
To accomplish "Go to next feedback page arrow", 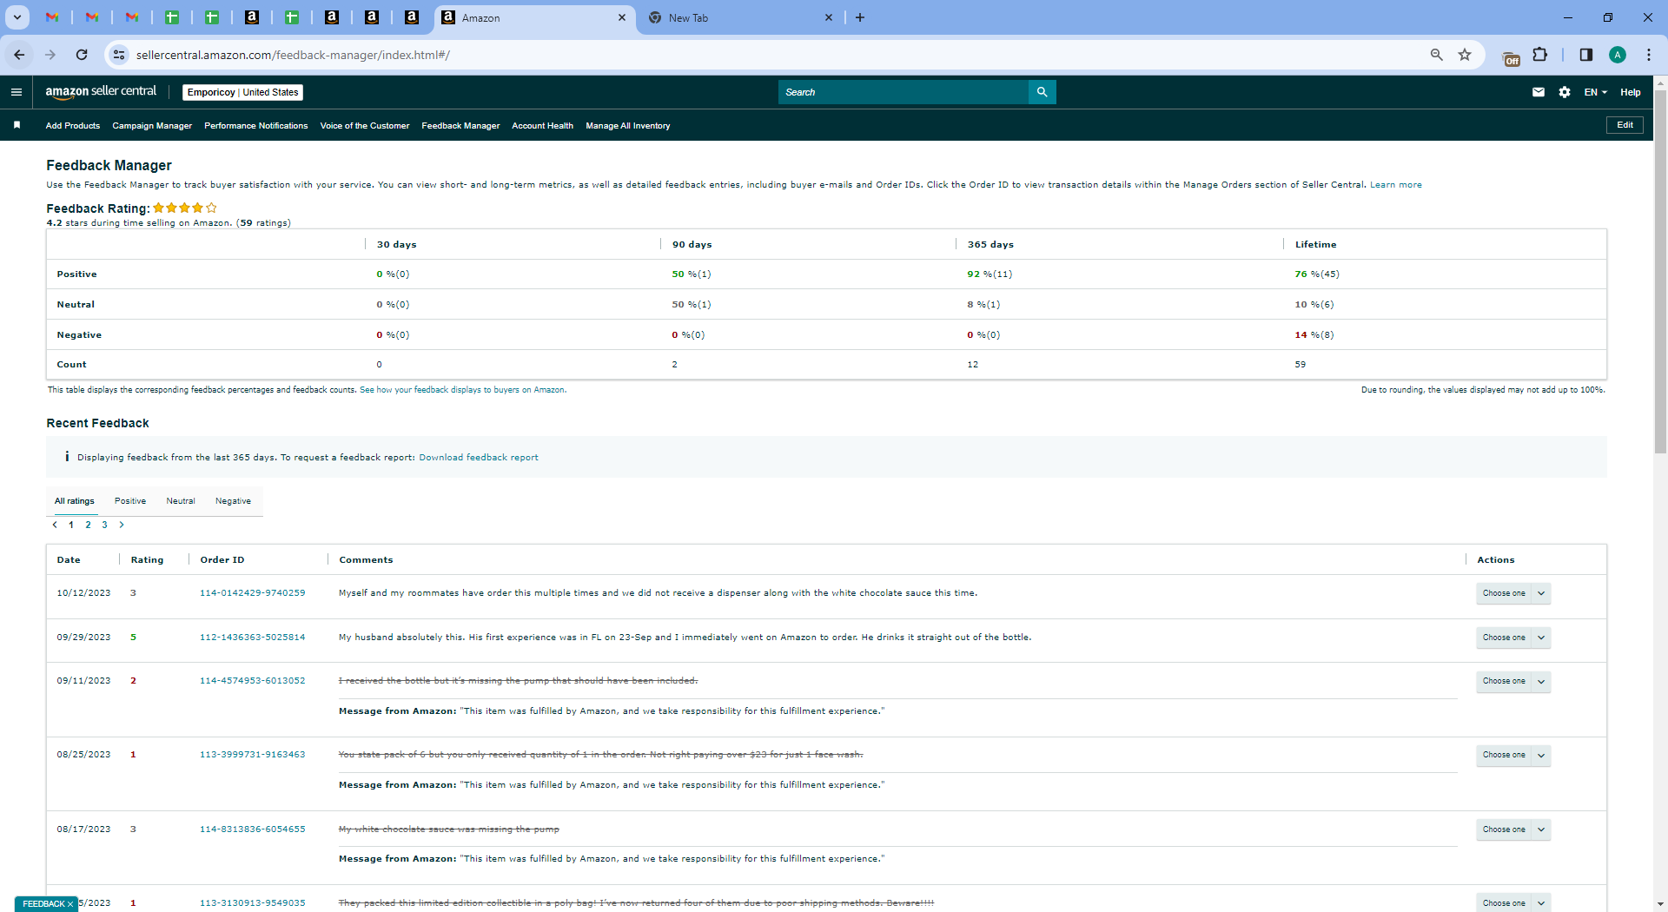I will tap(122, 525).
